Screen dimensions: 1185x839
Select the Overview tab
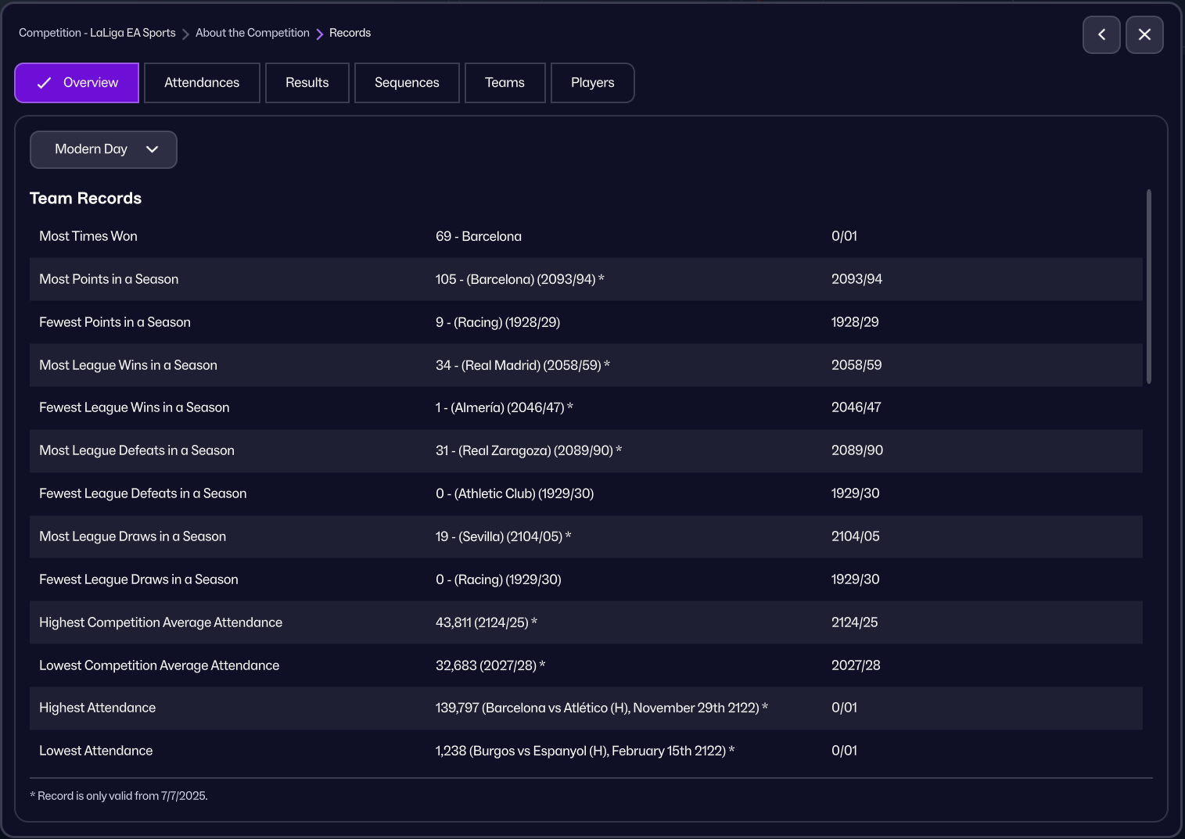pyautogui.click(x=77, y=83)
